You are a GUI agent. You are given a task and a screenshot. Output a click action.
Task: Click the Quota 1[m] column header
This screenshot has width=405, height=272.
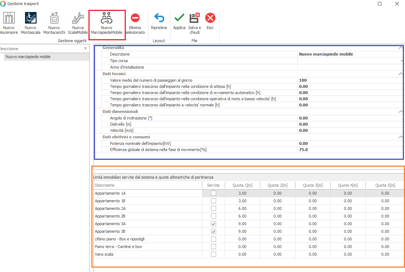click(243, 185)
